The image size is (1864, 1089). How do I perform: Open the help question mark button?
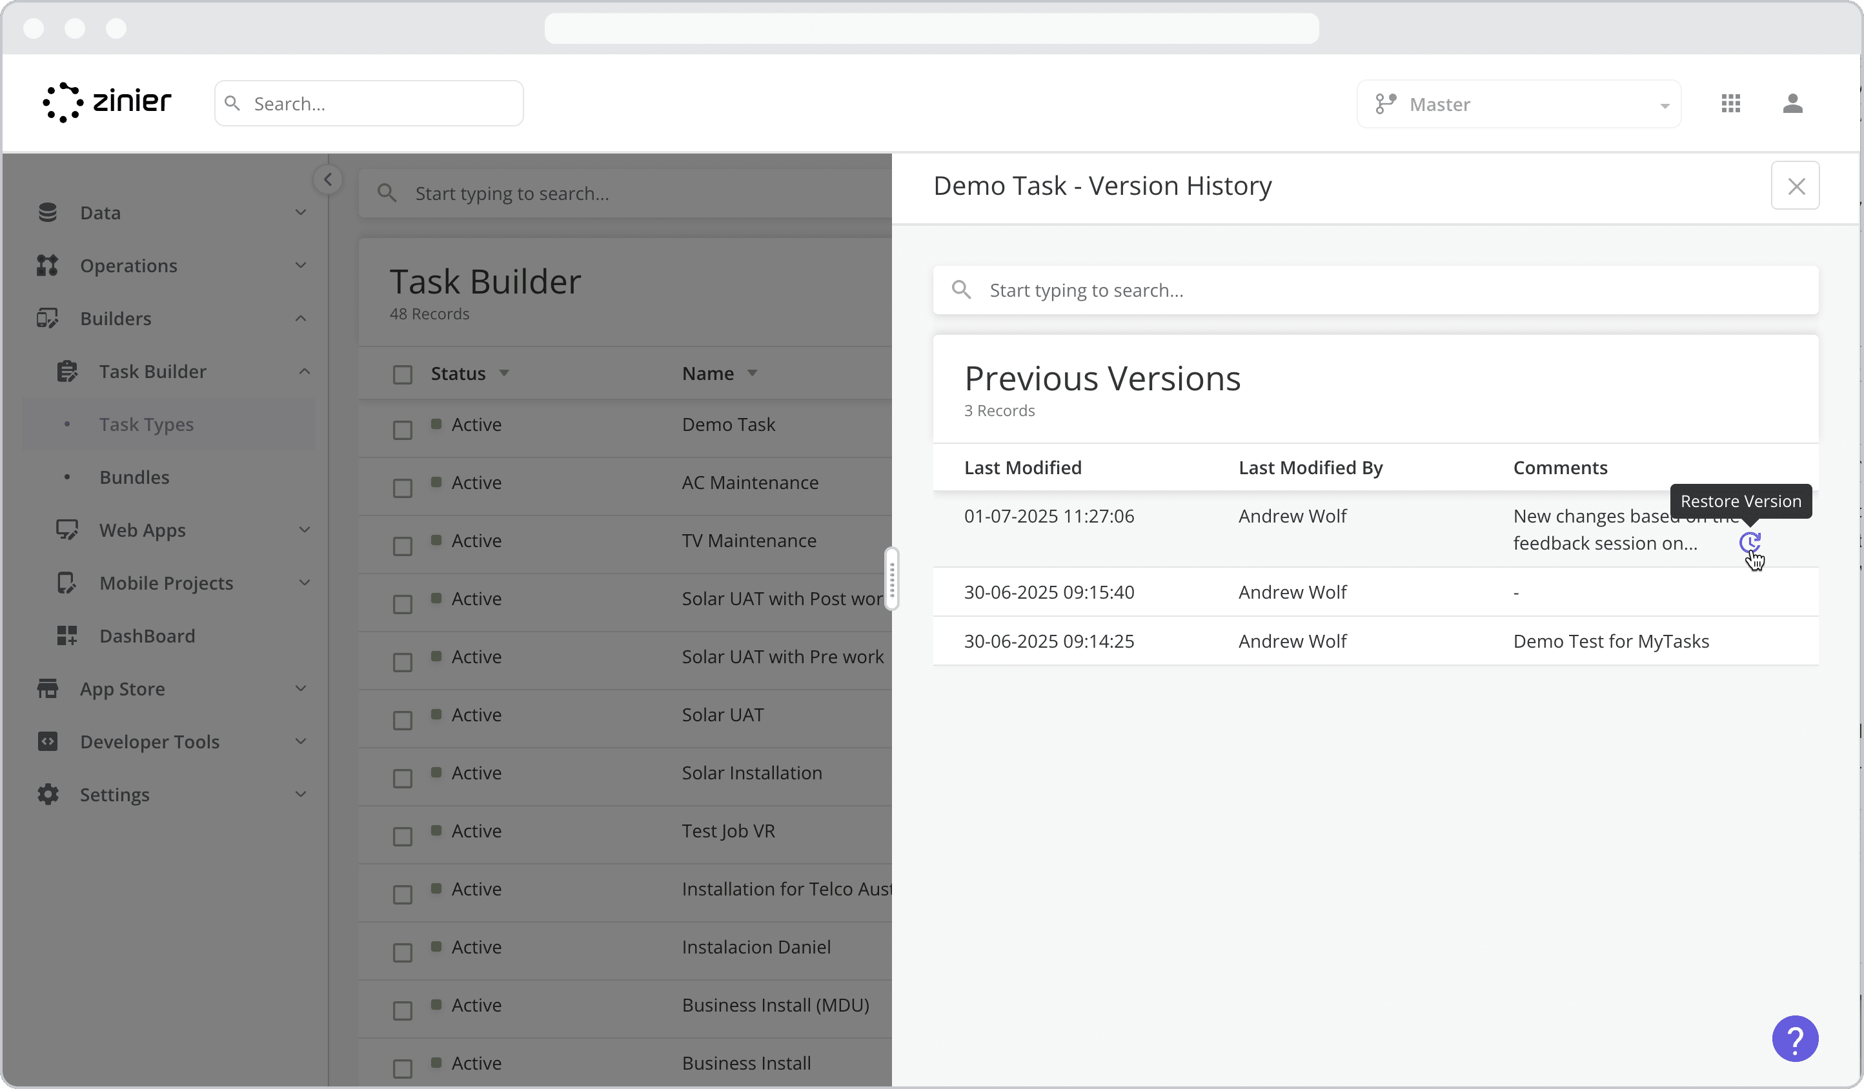[x=1794, y=1039]
